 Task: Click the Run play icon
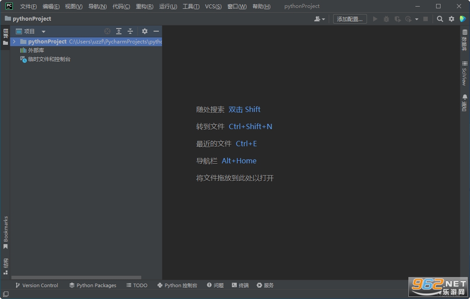click(375, 19)
